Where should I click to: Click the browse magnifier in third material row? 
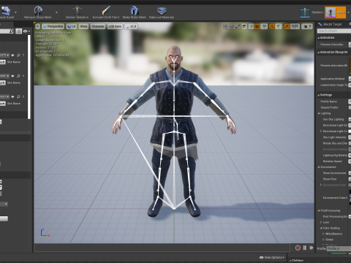click(x=18, y=96)
